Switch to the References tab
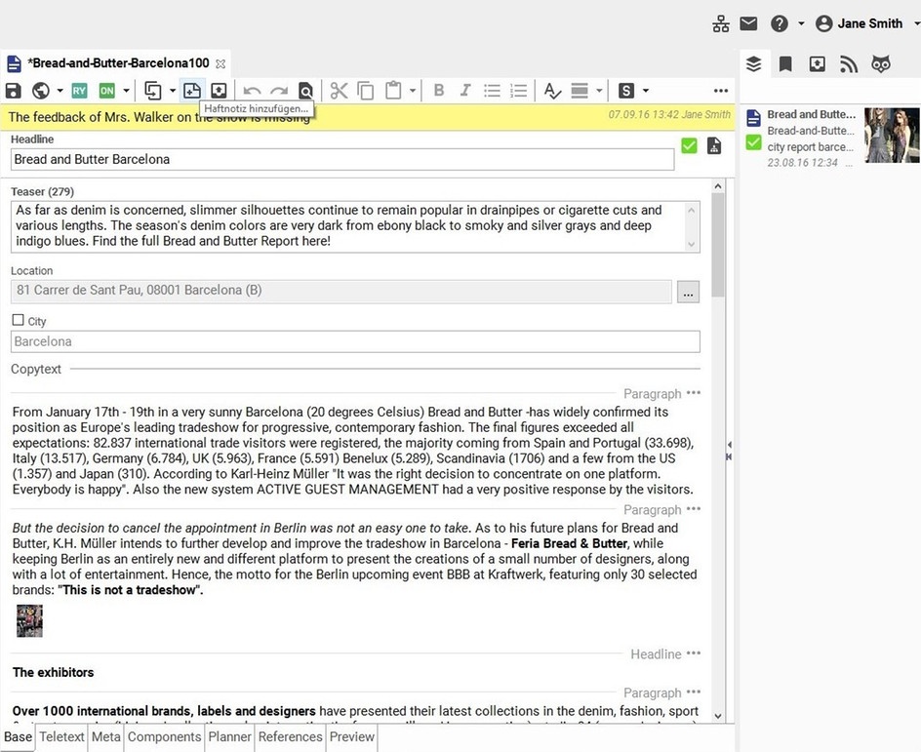The height and width of the screenshot is (752, 921). 290,736
